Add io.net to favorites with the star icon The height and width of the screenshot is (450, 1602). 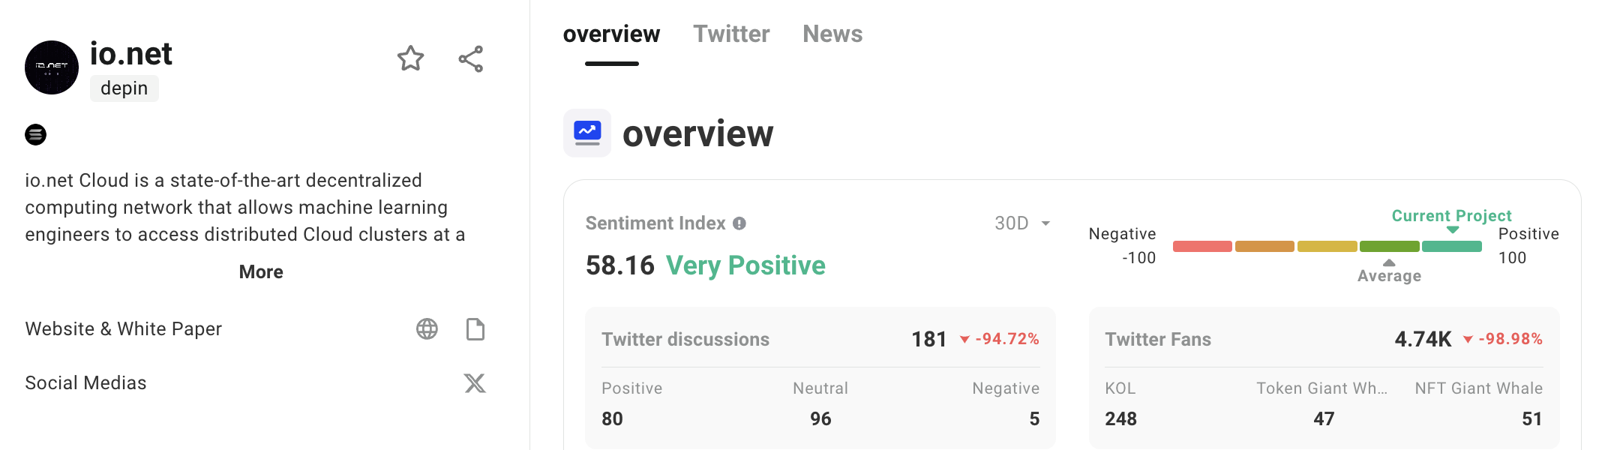(410, 58)
